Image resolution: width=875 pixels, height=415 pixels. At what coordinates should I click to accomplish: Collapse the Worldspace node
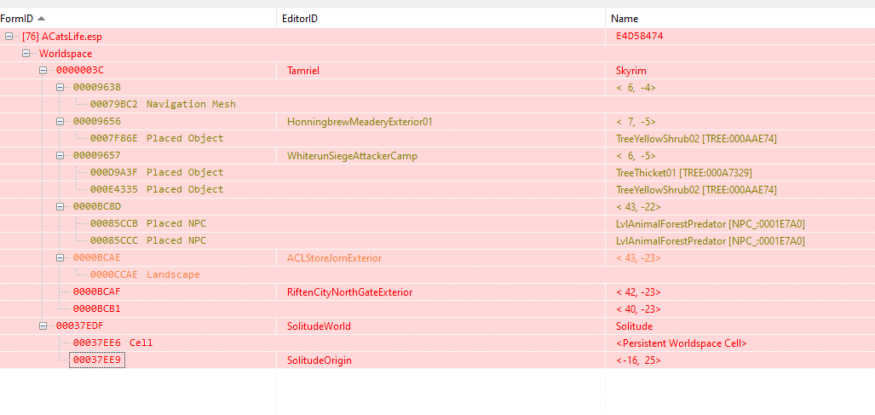26,54
